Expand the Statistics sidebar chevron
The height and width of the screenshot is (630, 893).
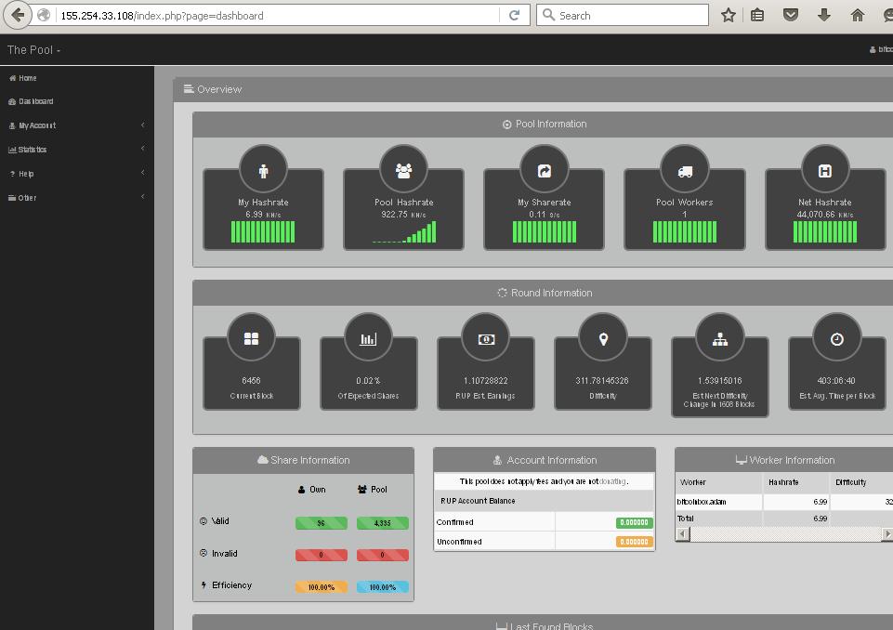[143, 148]
